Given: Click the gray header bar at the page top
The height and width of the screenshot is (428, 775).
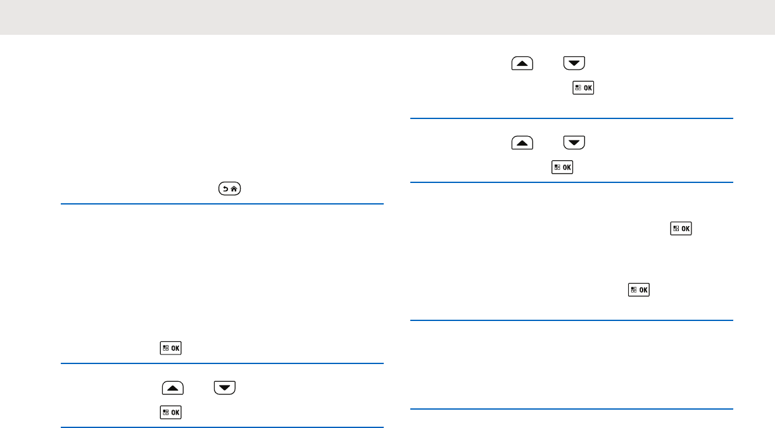Looking at the screenshot, I should tap(387, 17).
